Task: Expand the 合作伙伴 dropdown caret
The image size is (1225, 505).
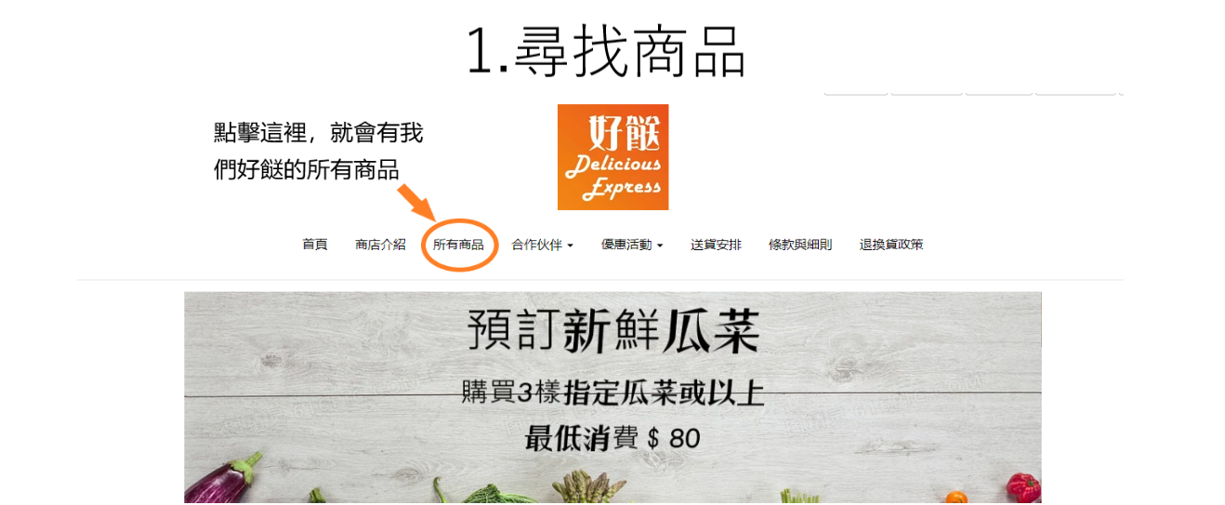Action: click(x=571, y=246)
